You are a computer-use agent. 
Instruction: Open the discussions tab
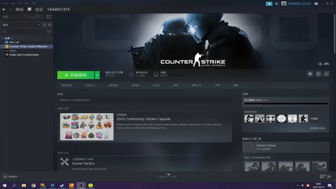tap(156, 85)
